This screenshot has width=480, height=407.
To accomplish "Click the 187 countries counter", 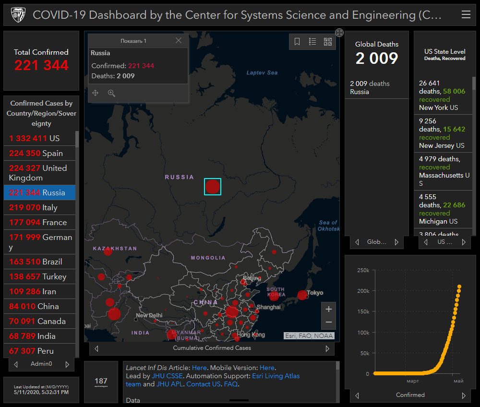I will (101, 381).
